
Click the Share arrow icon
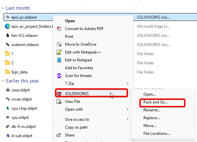(59, 135)
